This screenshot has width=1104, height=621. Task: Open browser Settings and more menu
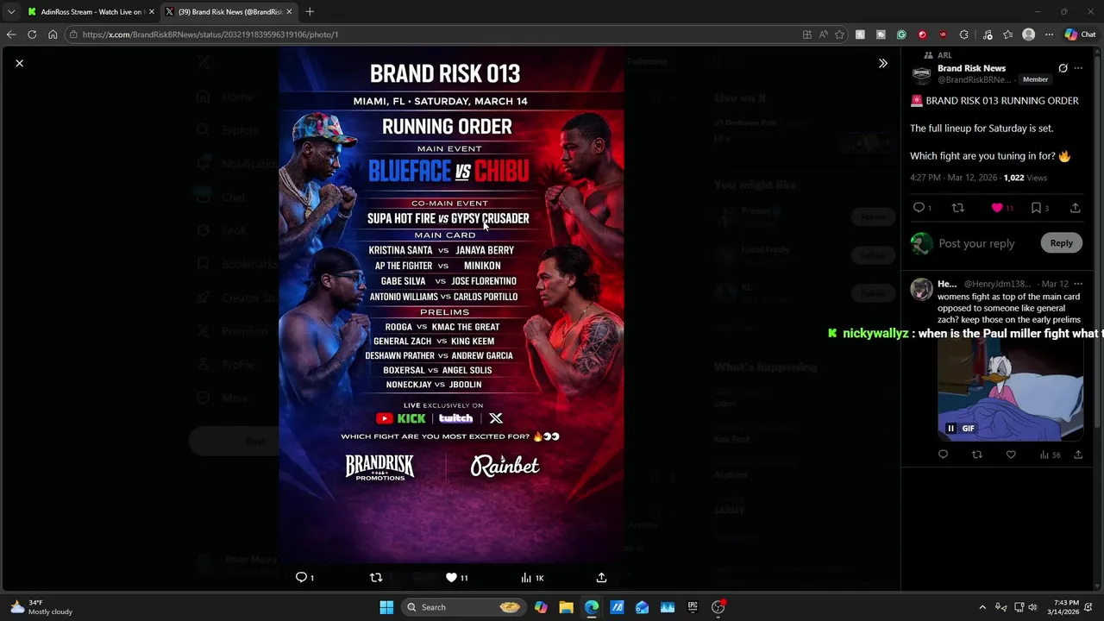pyautogui.click(x=1049, y=34)
